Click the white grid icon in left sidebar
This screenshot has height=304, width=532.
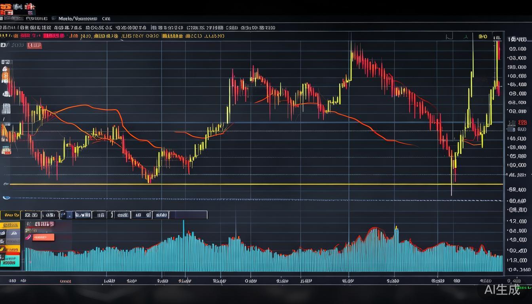coord(6,108)
